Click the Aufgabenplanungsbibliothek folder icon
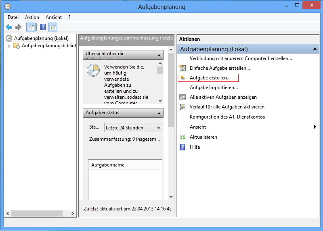The height and width of the screenshot is (231, 323). click(17, 46)
